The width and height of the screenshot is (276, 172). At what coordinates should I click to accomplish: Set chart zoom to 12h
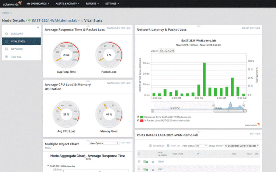(167, 51)
